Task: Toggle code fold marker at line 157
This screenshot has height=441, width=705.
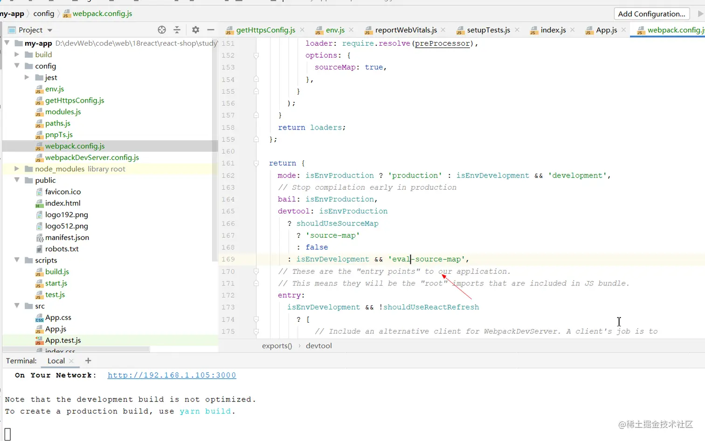Action: point(256,115)
